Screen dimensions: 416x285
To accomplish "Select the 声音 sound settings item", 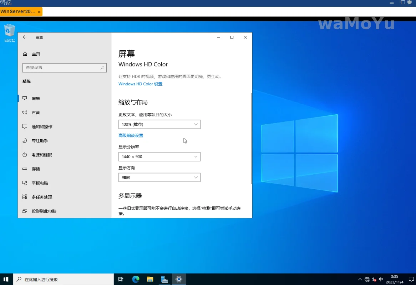I will [x=36, y=112].
